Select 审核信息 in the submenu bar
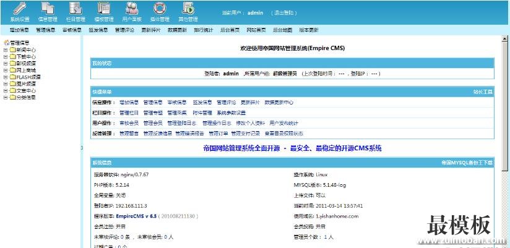The height and width of the screenshot is (248, 510). pyautogui.click(x=72, y=30)
